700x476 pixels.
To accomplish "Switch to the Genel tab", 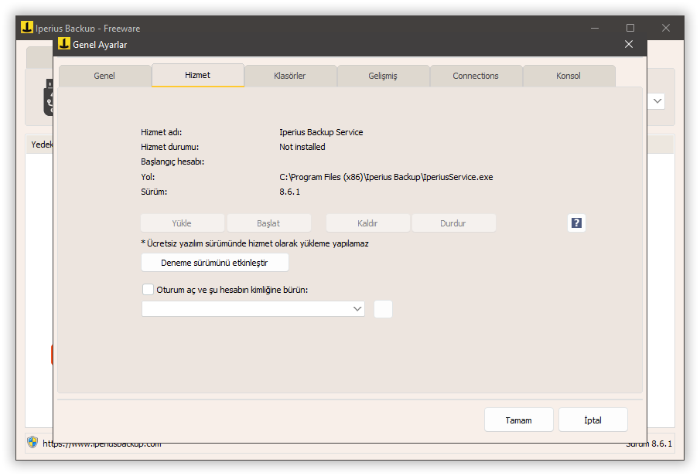I will (x=104, y=76).
